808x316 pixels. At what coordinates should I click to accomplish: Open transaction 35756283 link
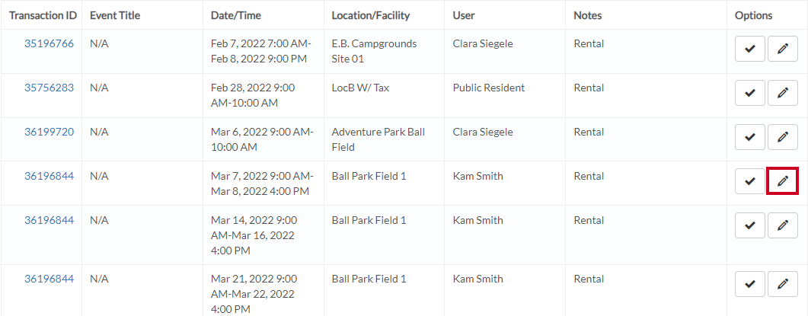tap(49, 88)
